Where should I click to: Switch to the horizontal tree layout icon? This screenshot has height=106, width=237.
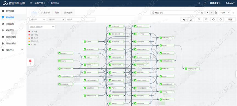[x=184, y=20]
